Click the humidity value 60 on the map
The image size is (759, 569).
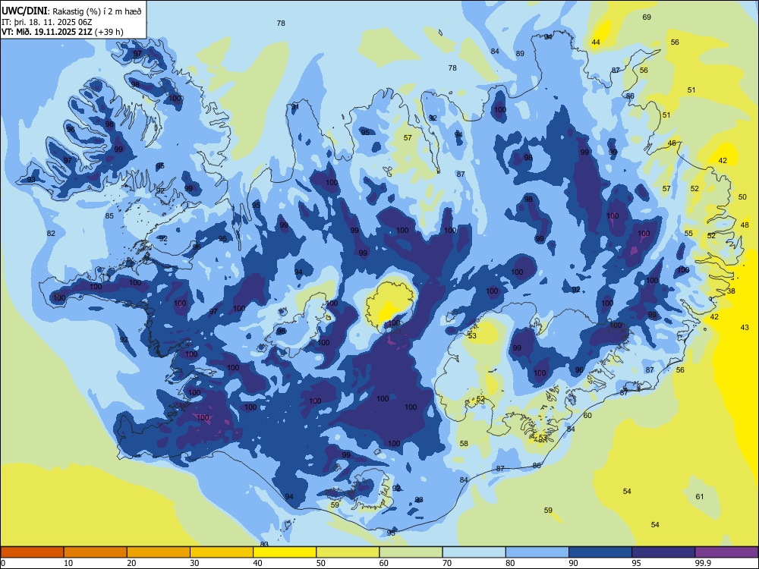[x=587, y=416]
